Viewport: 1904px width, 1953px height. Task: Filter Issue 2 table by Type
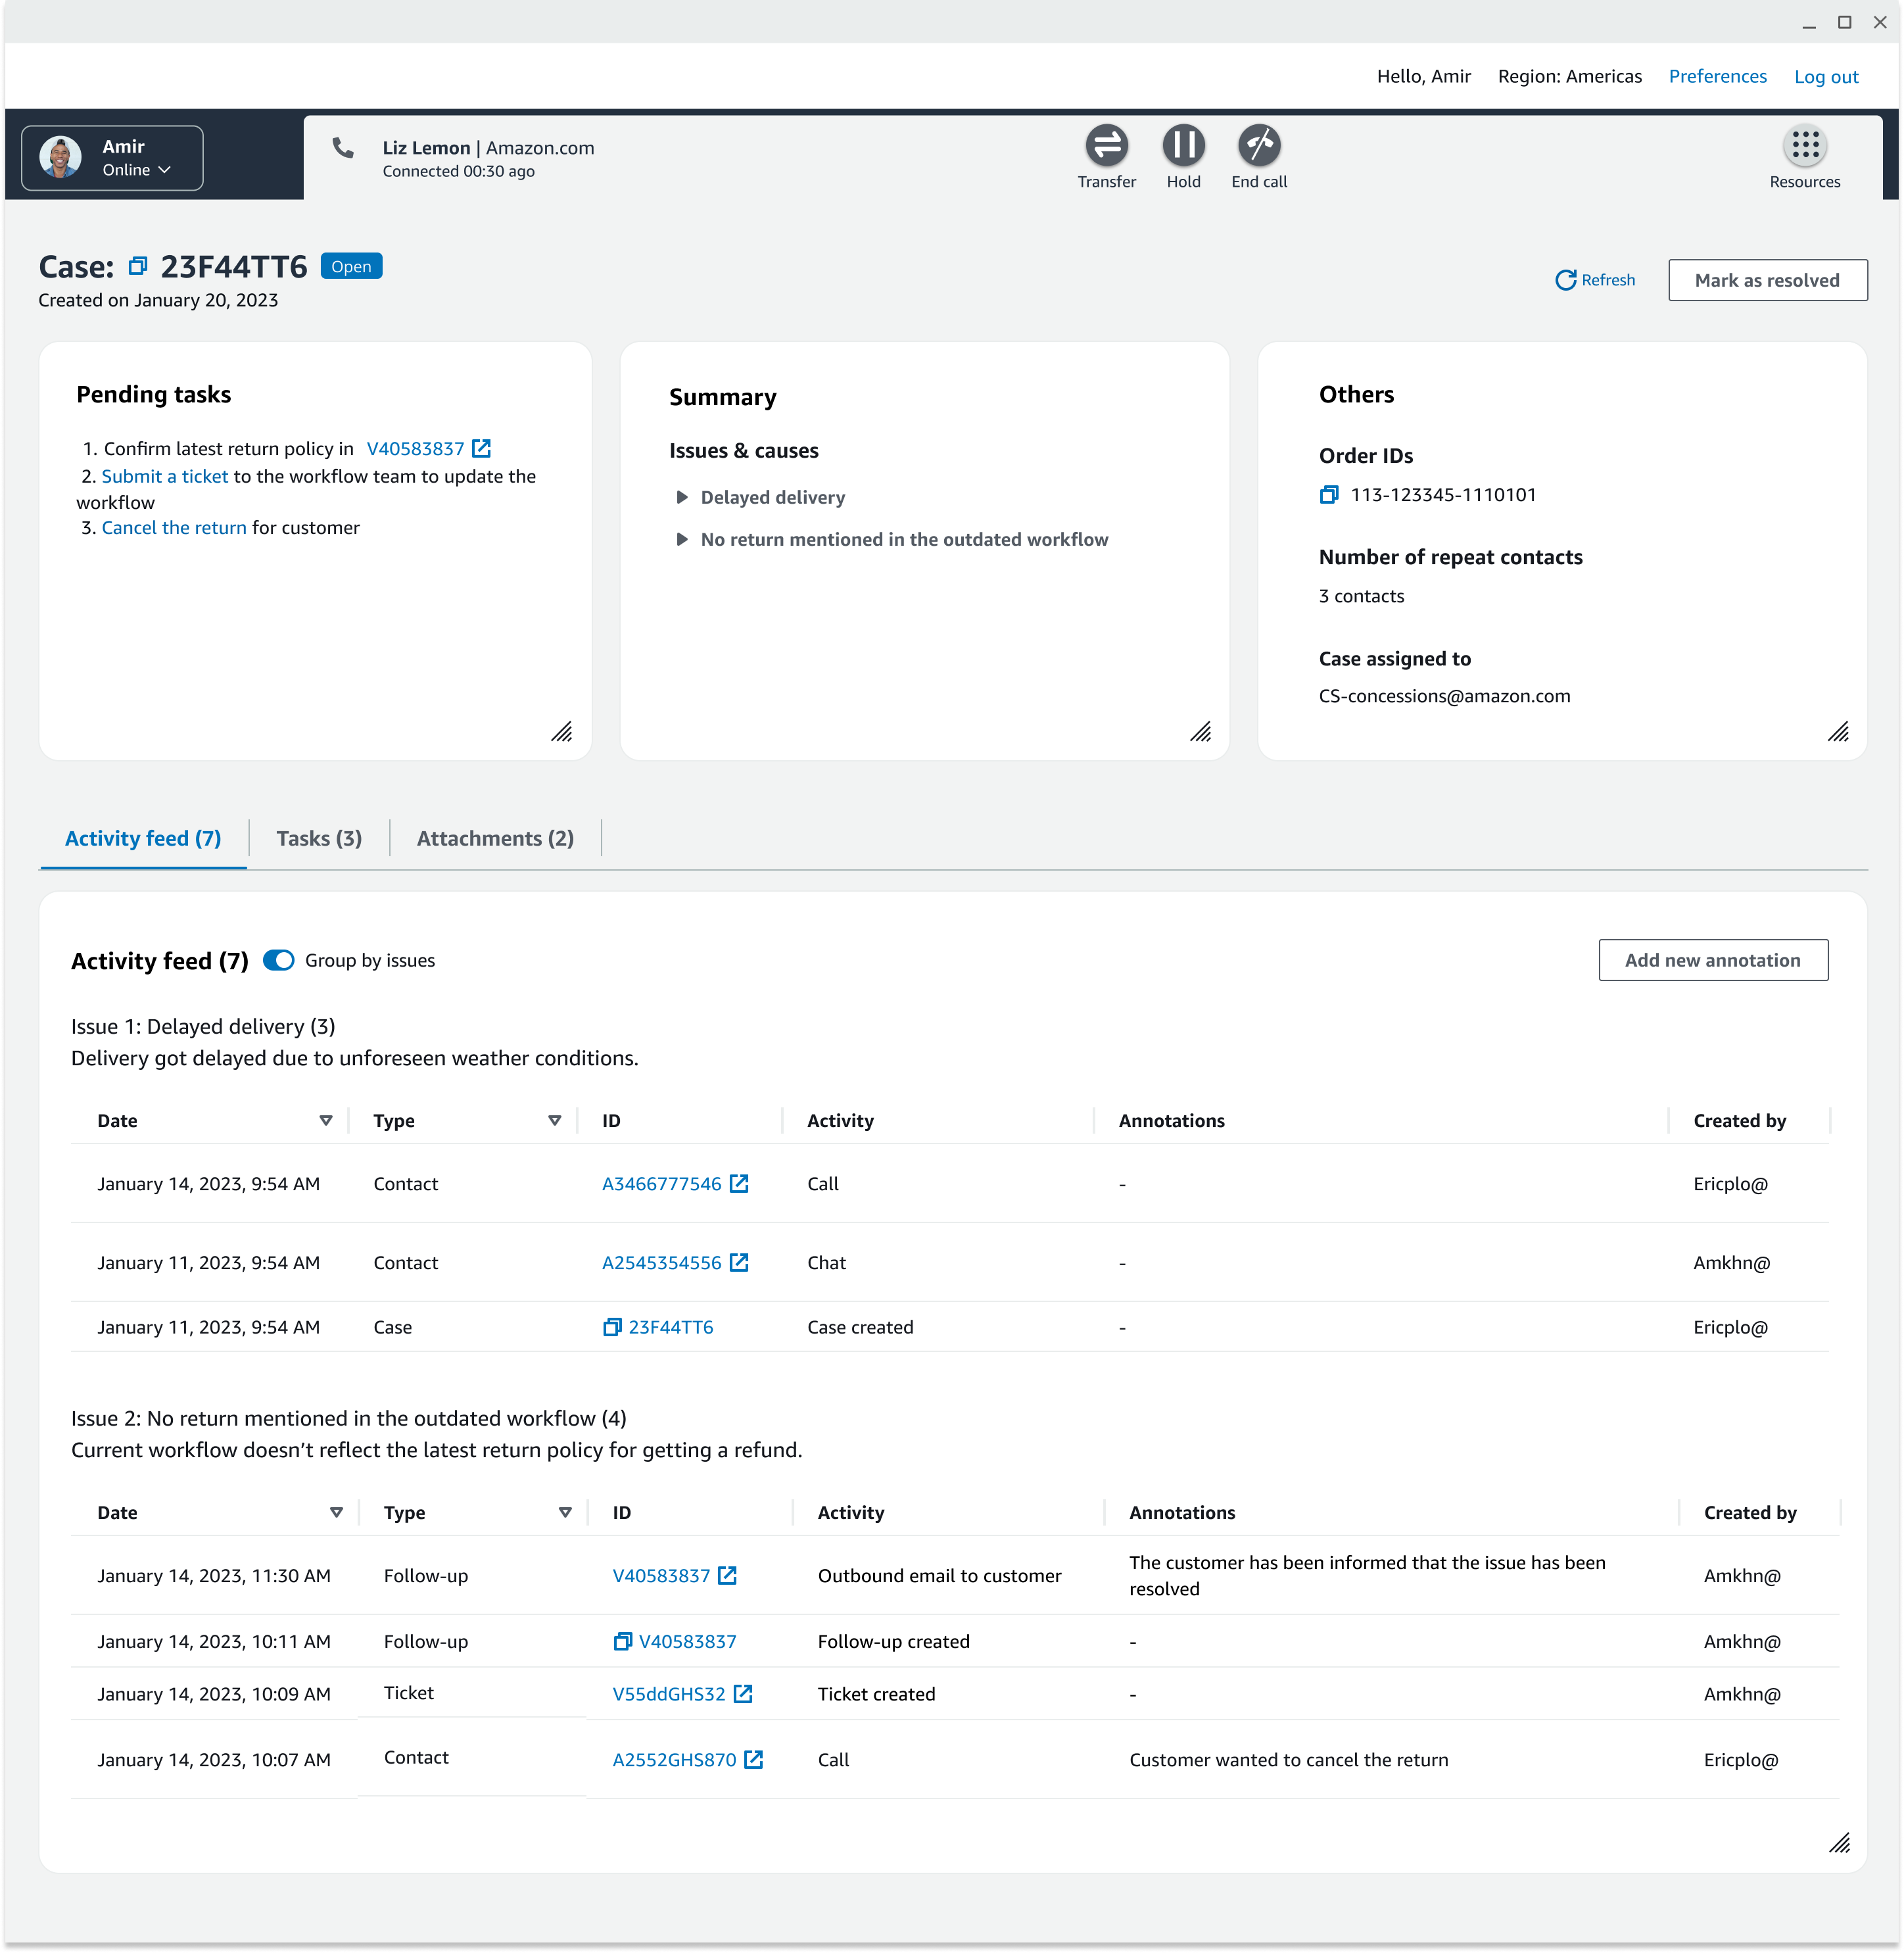tap(565, 1512)
